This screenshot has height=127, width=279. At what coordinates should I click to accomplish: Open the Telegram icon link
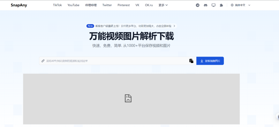pos(198,5)
